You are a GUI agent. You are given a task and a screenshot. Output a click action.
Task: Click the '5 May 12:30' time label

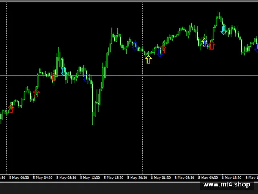(x=90, y=178)
